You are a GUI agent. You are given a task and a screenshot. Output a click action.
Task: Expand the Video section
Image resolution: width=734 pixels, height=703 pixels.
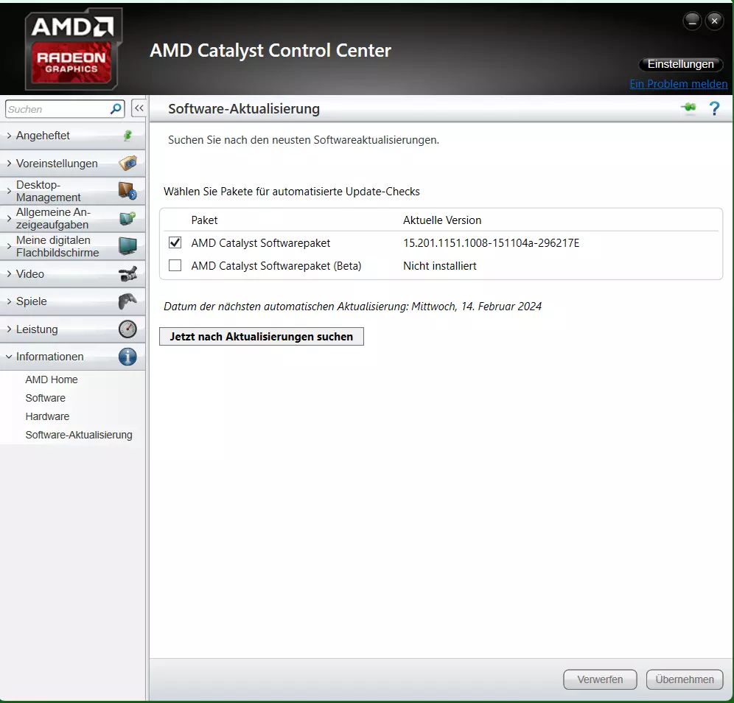[x=72, y=274]
